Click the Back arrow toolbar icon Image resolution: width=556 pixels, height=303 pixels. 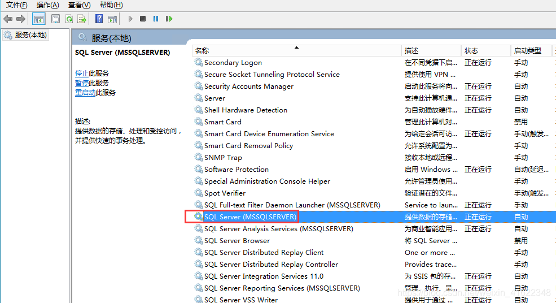[x=8, y=19]
